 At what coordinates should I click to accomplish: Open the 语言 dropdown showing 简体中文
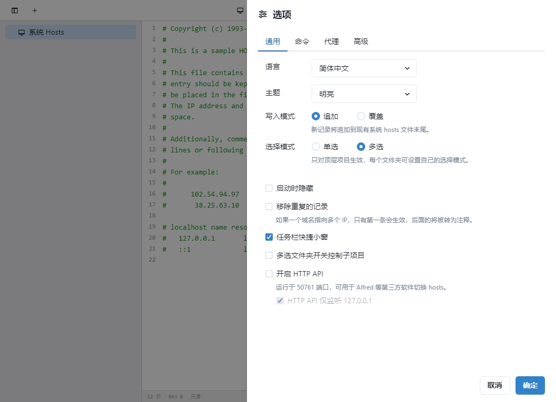coord(364,68)
